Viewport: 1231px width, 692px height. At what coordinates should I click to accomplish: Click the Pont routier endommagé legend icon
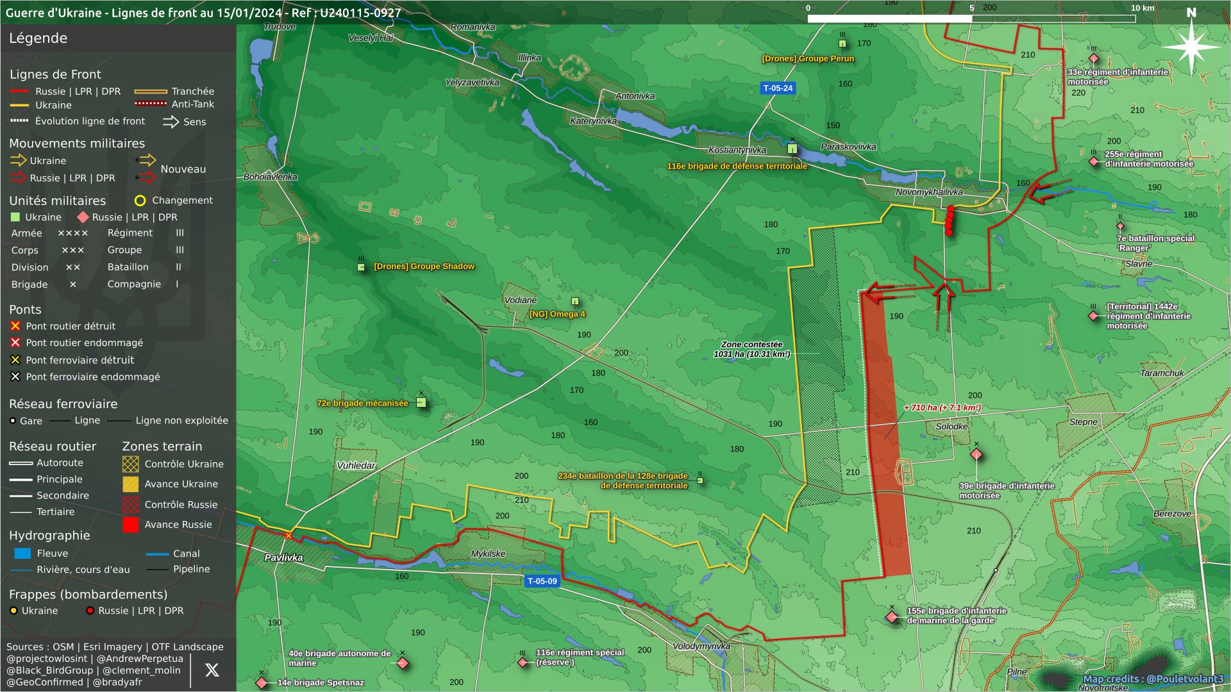(15, 343)
